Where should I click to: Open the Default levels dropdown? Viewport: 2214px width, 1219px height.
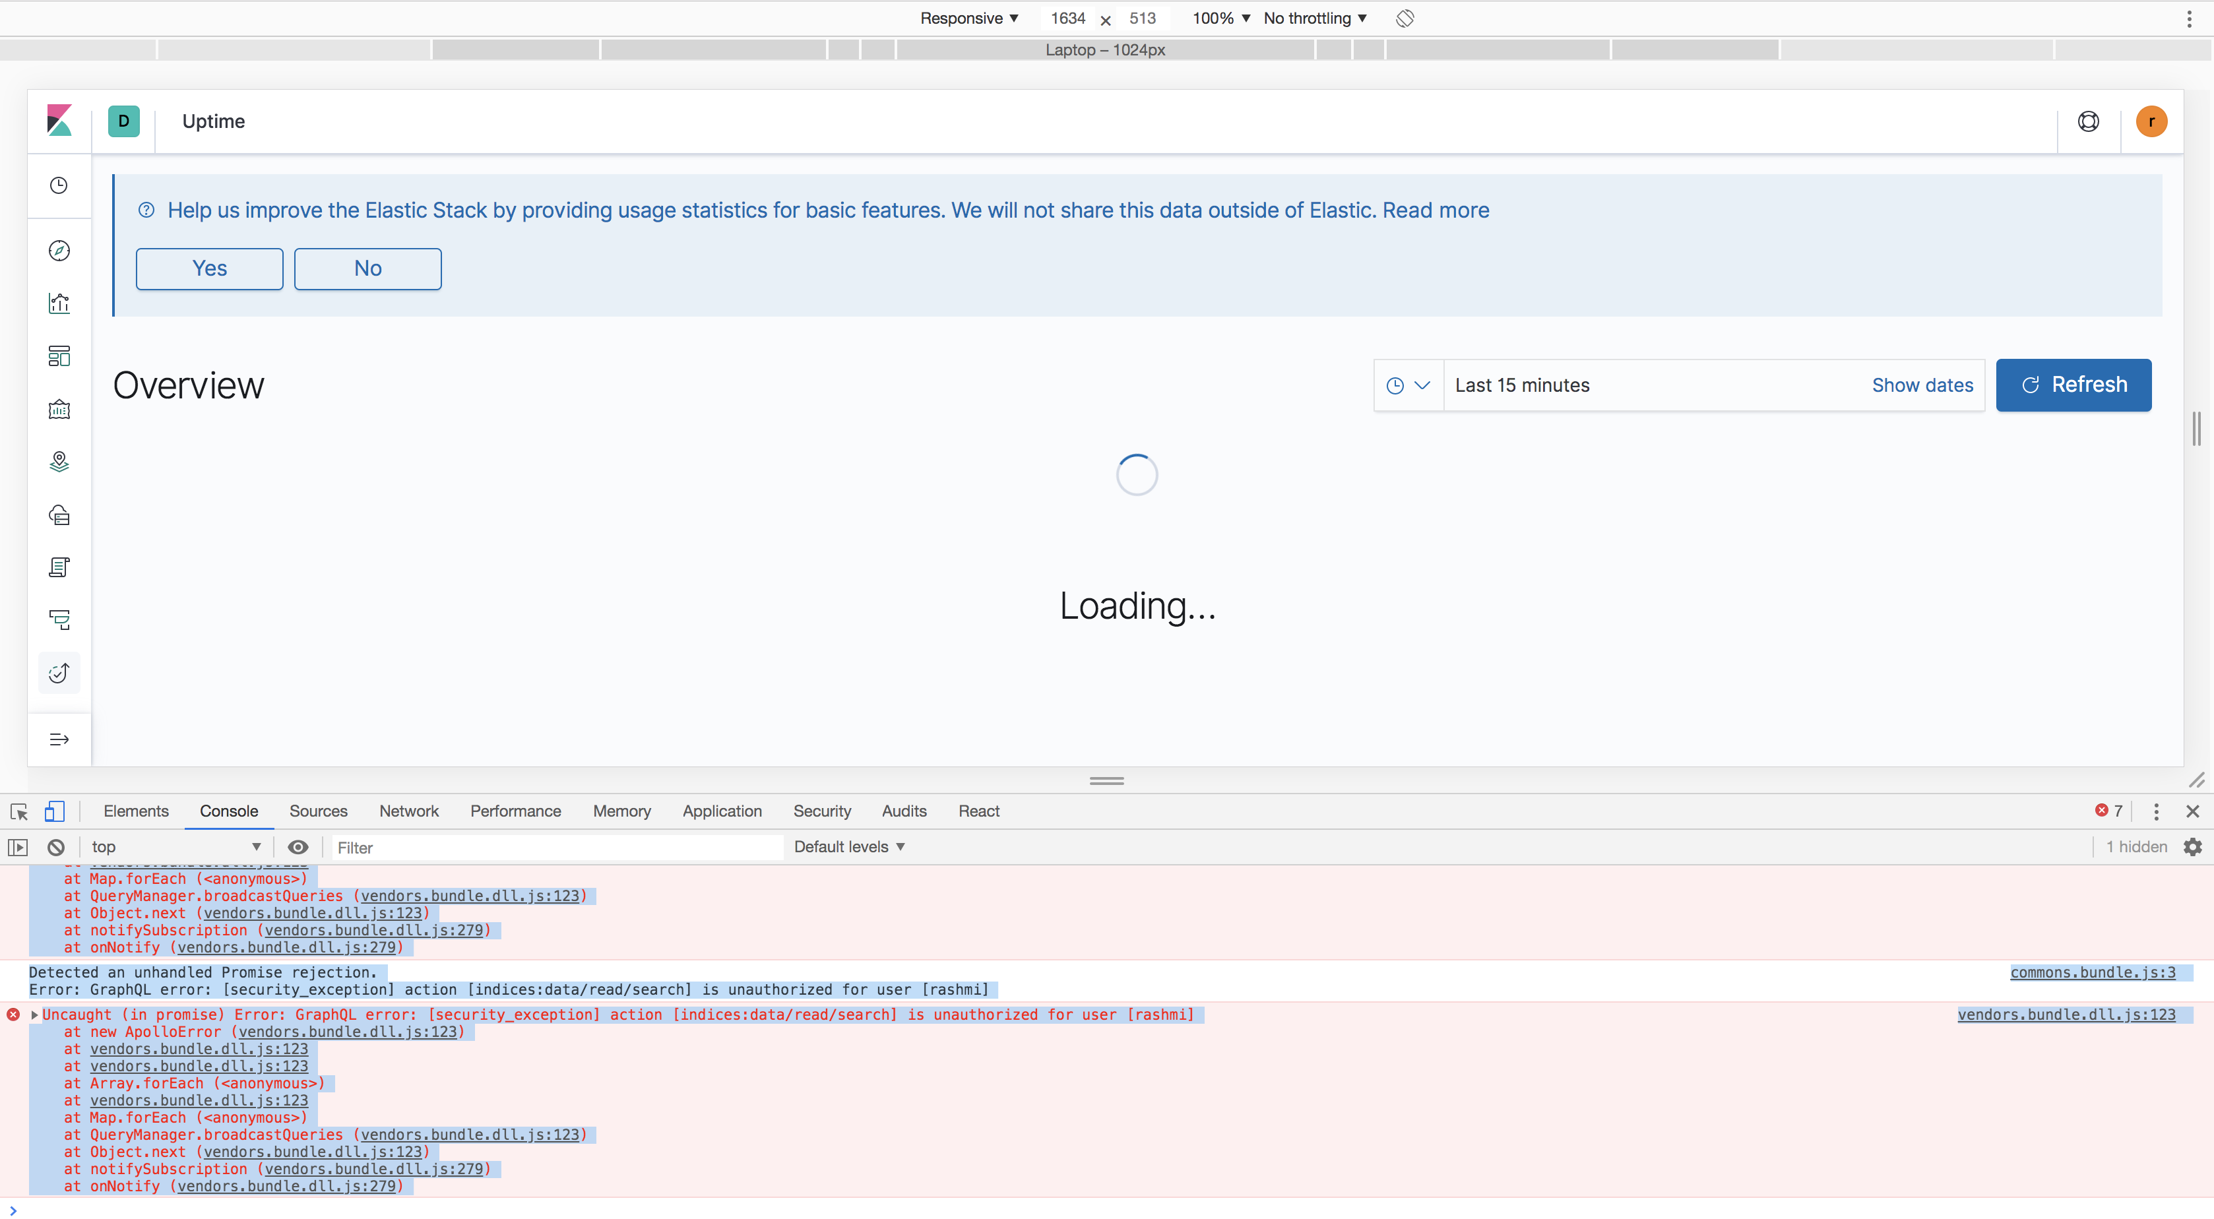click(848, 847)
